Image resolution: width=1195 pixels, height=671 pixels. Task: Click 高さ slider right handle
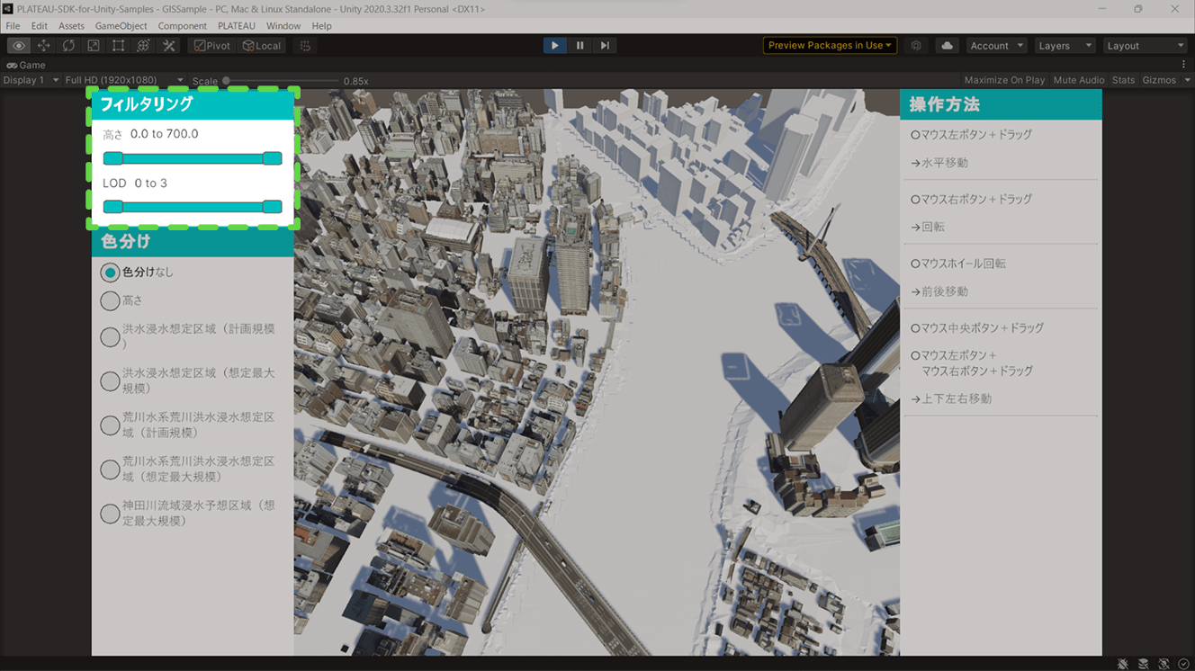(272, 158)
